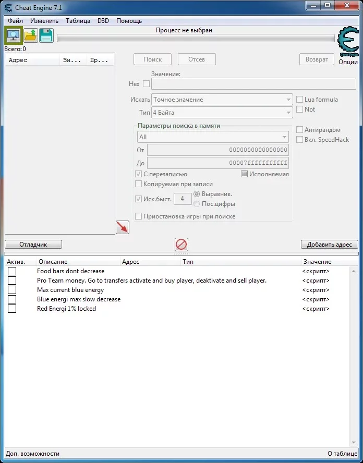Toggle Копируемая при записи checkbox
The height and width of the screenshot is (463, 363).
pos(138,184)
